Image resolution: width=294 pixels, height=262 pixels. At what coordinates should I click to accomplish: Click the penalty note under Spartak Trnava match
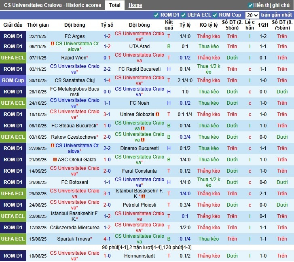click(x=147, y=247)
